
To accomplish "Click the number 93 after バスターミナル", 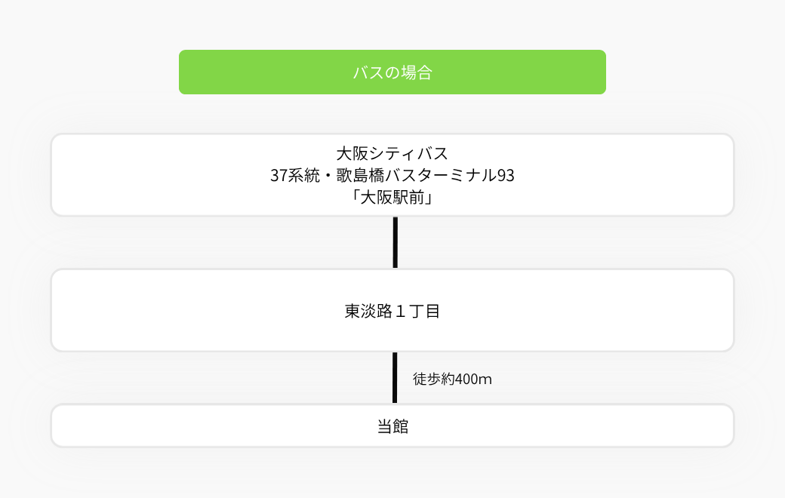I will click(506, 175).
